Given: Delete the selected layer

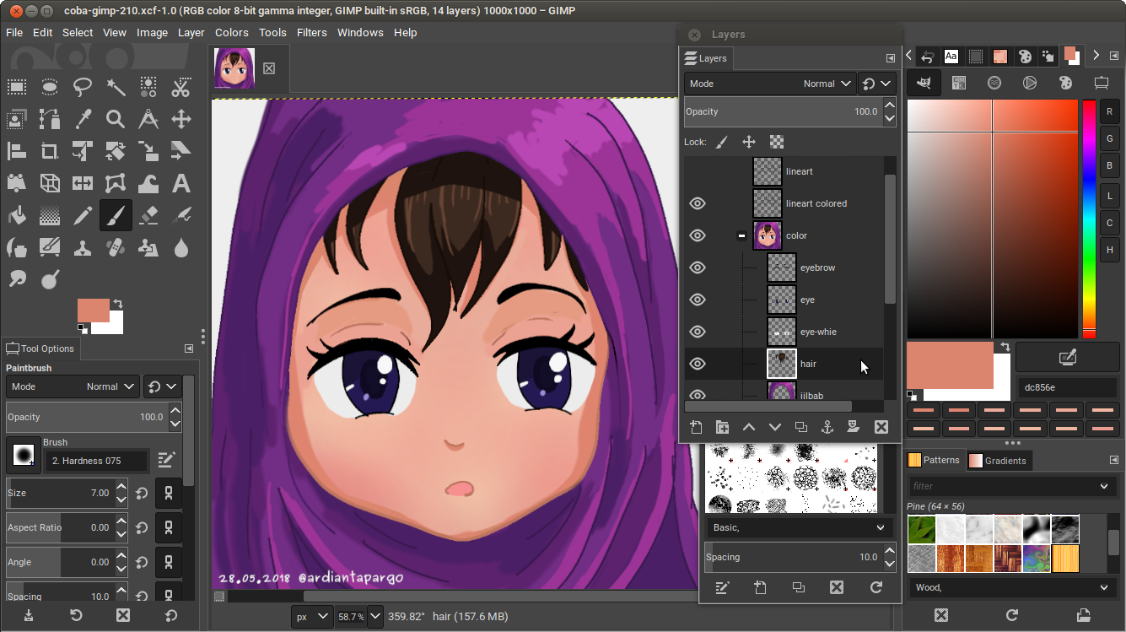Looking at the screenshot, I should (881, 427).
